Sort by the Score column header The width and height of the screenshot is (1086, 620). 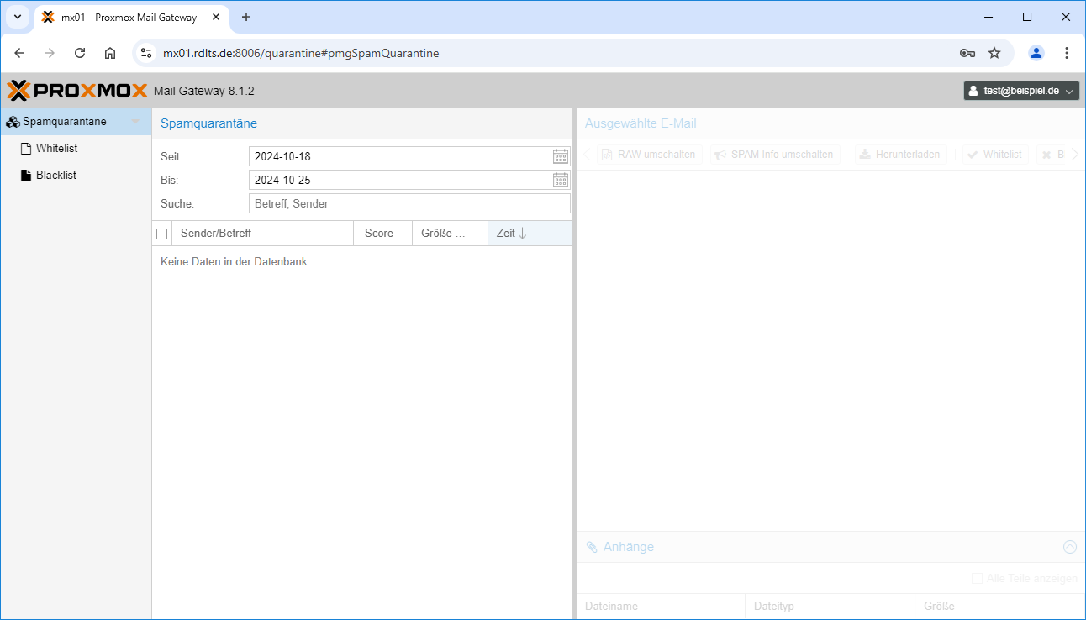click(x=379, y=234)
